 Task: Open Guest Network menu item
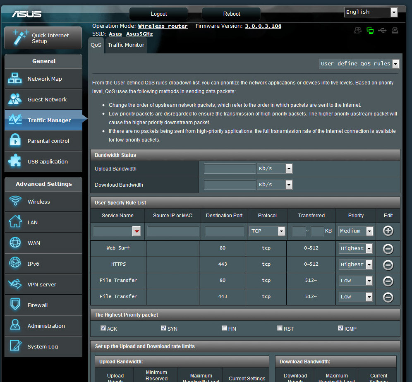[x=43, y=99]
